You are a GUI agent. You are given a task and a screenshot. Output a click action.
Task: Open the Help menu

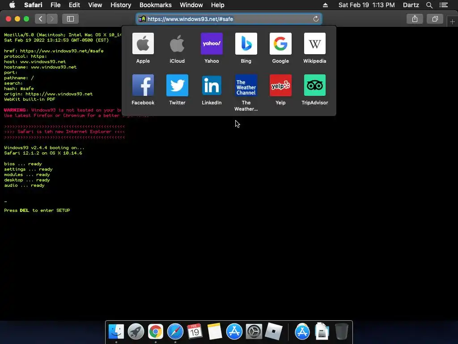tap(218, 5)
